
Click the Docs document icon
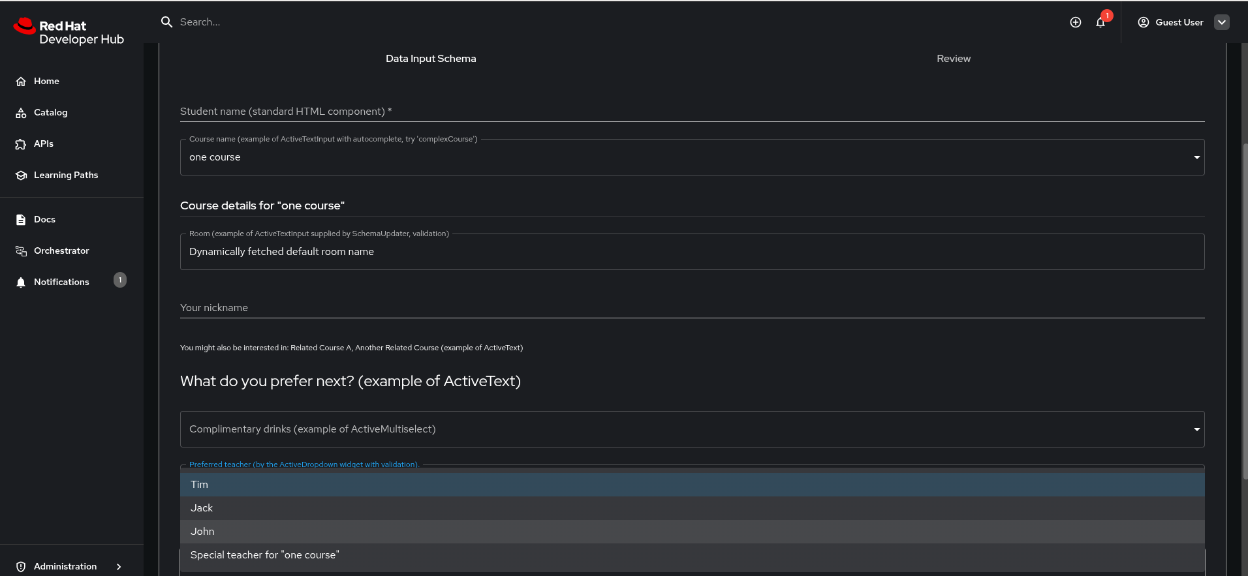[21, 220]
